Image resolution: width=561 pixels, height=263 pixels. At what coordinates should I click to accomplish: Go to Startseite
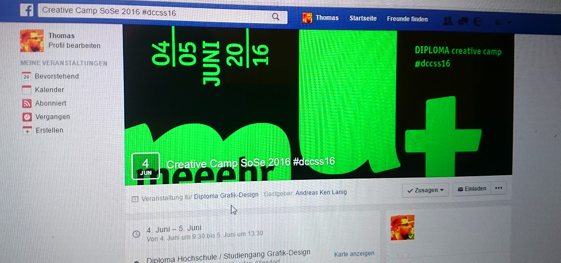363,18
